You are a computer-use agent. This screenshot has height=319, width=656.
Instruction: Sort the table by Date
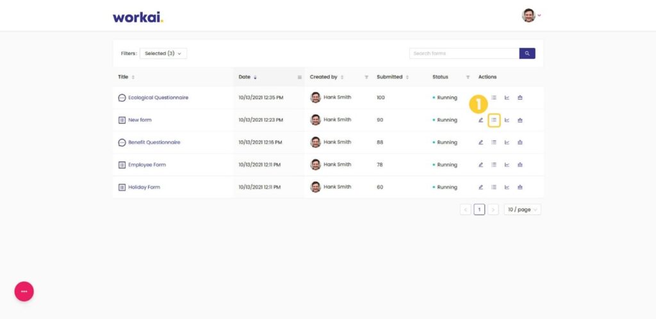255,78
